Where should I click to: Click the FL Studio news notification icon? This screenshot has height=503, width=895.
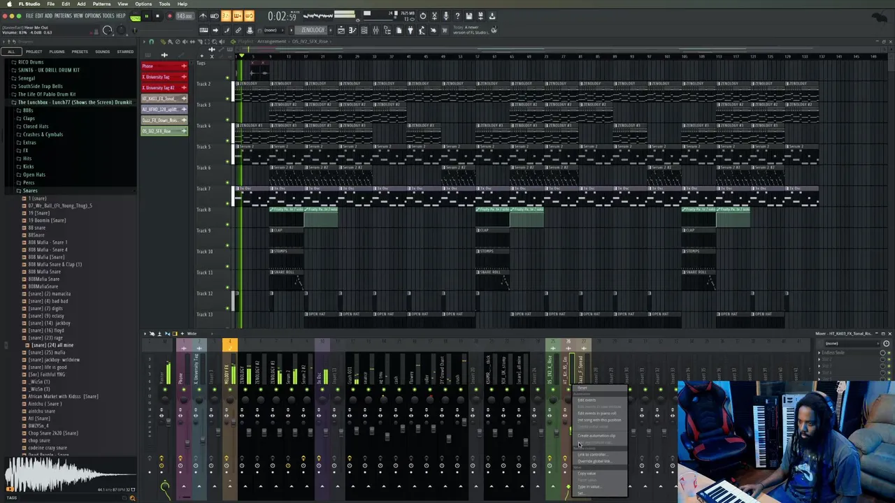click(x=494, y=30)
